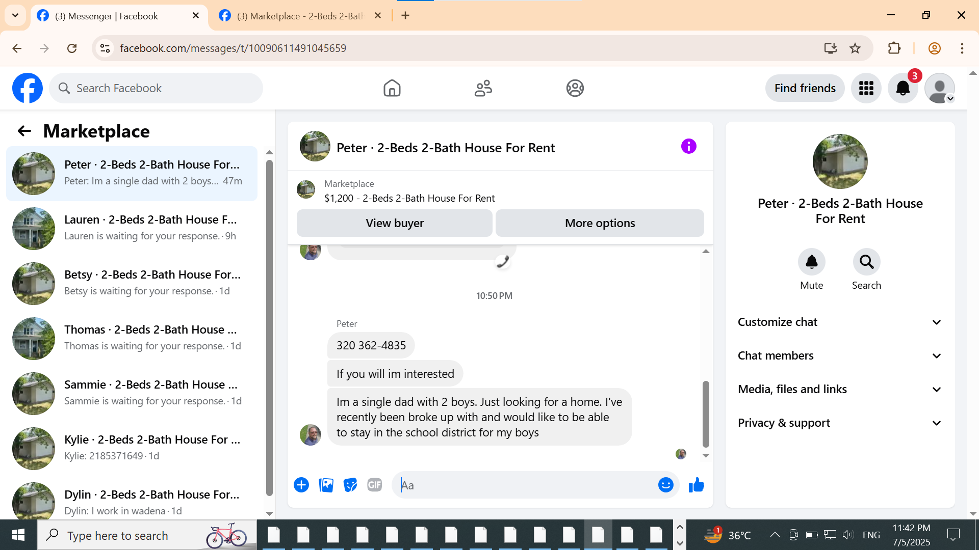This screenshot has height=550, width=979.
Task: Click the View buyer button
Action: pyautogui.click(x=394, y=223)
